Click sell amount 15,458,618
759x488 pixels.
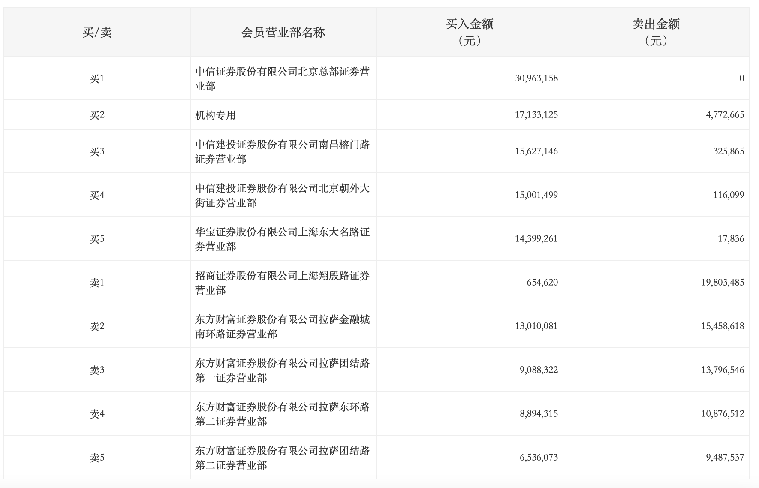(723, 326)
